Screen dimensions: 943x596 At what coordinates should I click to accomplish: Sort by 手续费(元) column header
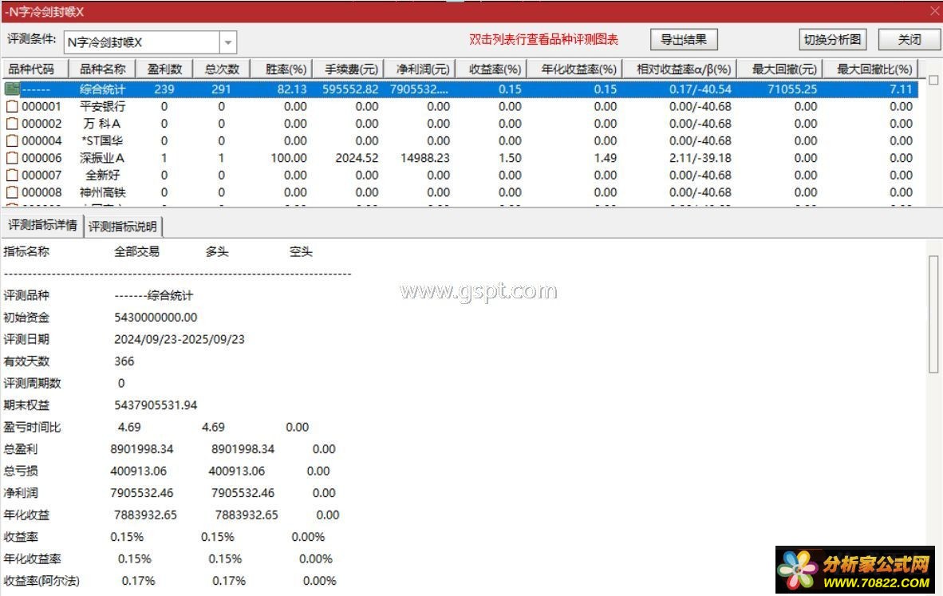pyautogui.click(x=348, y=69)
